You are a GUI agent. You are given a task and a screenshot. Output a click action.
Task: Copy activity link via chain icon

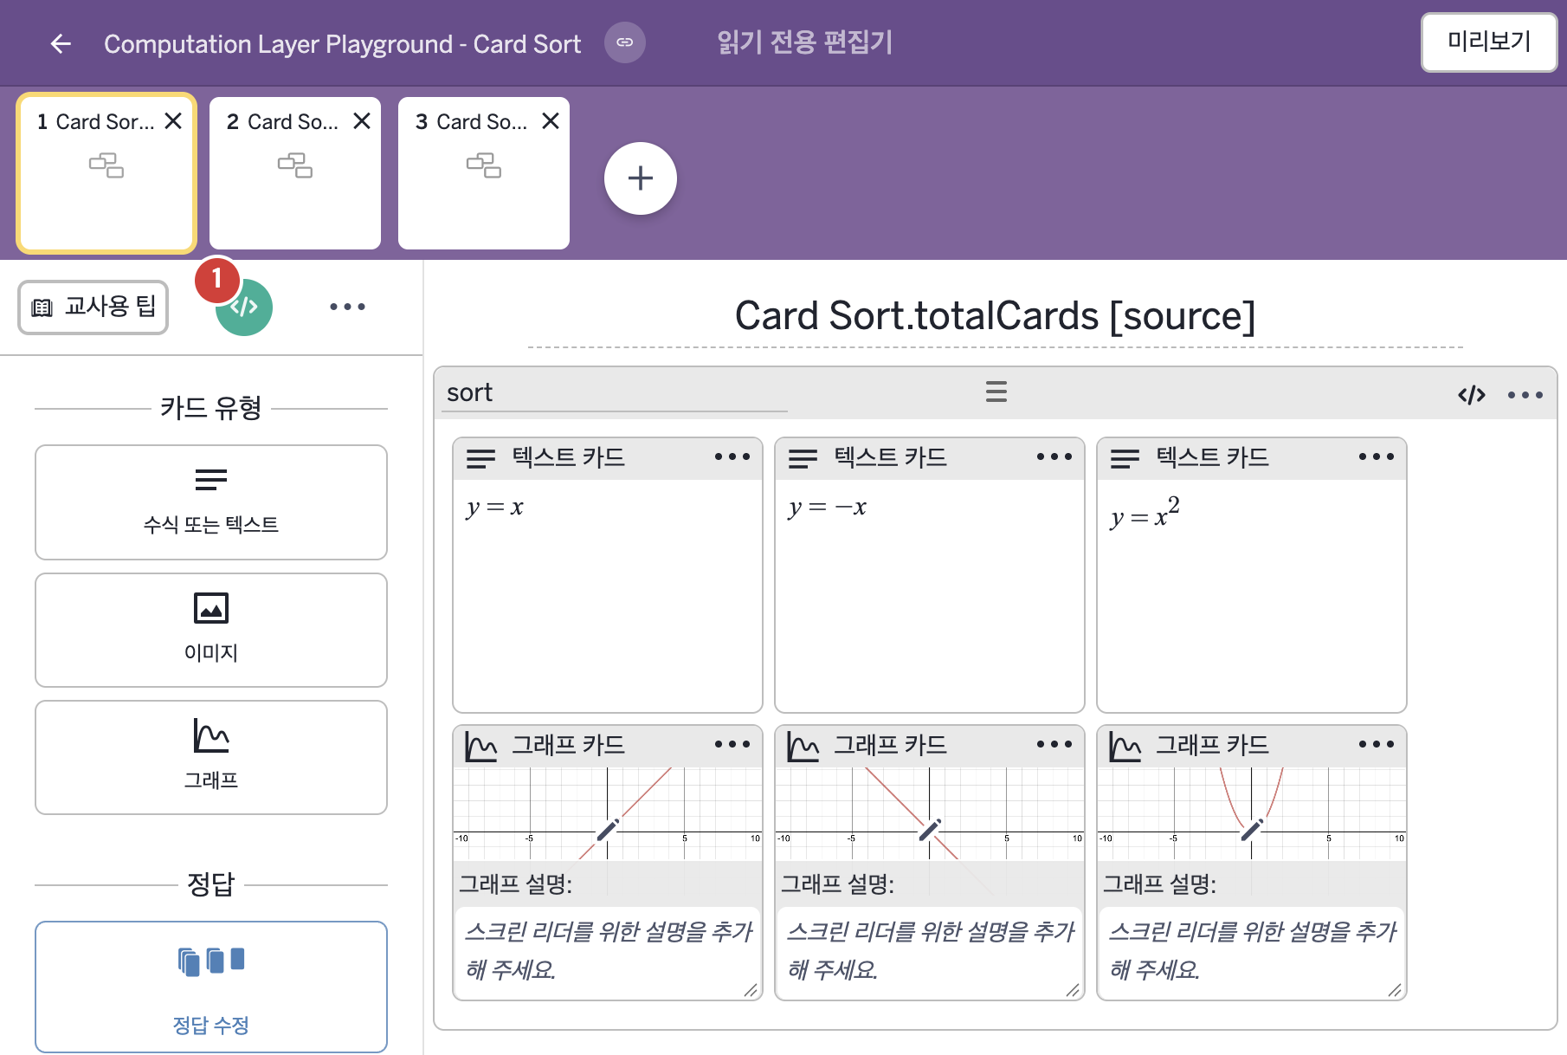(x=624, y=42)
